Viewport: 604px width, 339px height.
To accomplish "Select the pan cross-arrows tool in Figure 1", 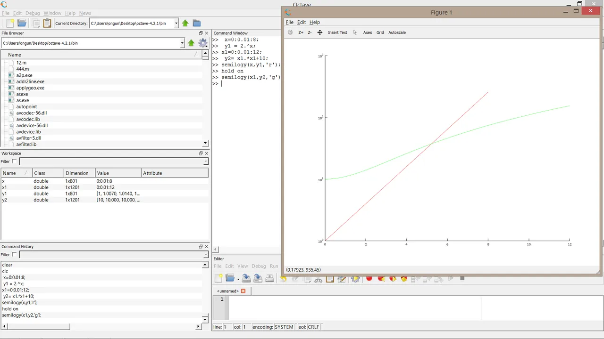I will (319, 32).
